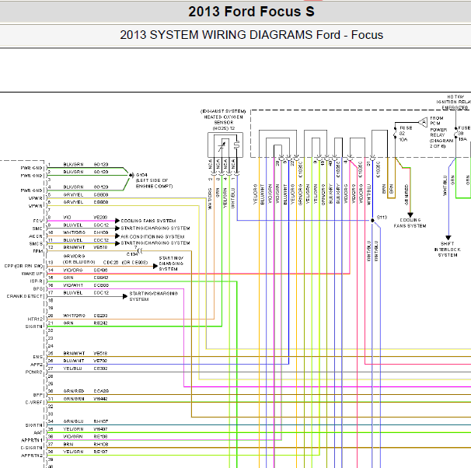The width and height of the screenshot is (471, 468).
Task: Click the '2013 Ford Focus S' heading
Action: pyautogui.click(x=251, y=12)
